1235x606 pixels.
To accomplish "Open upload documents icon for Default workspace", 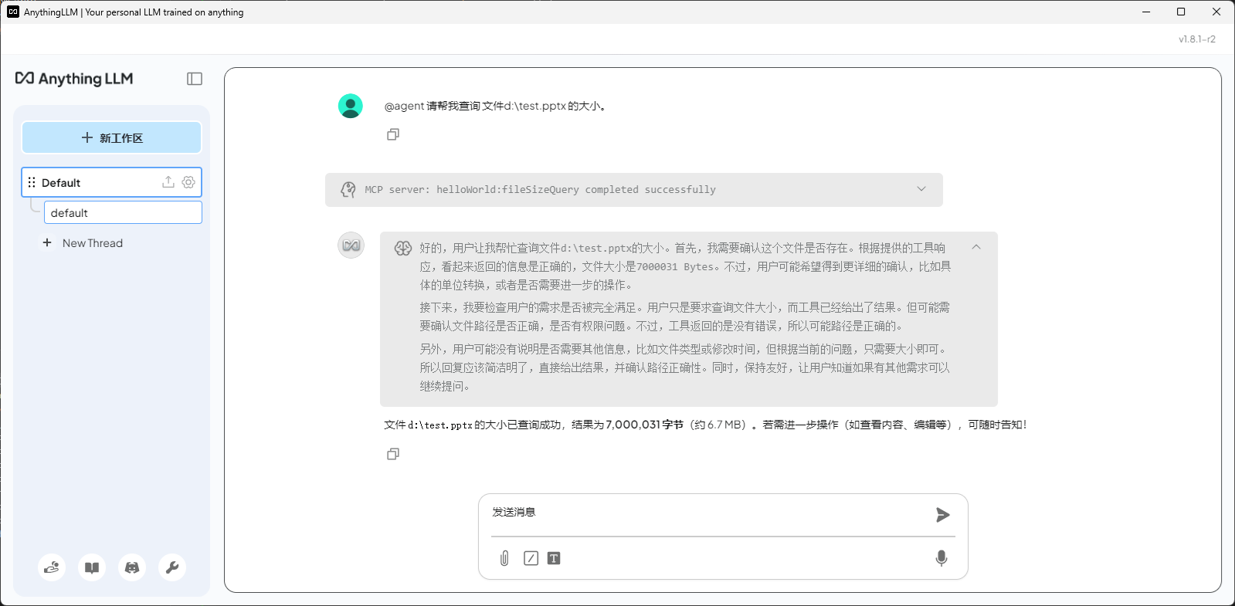I will [168, 182].
